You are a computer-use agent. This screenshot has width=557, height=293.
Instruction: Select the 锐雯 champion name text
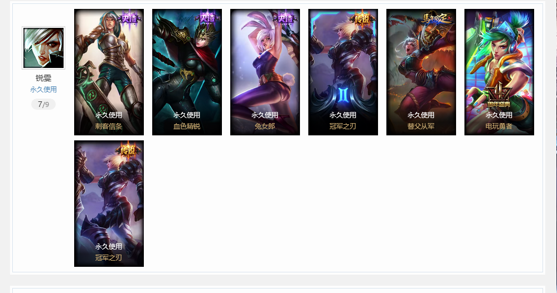click(x=43, y=78)
